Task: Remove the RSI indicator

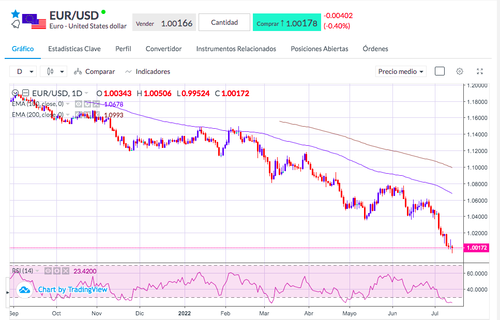Action: 65,271
